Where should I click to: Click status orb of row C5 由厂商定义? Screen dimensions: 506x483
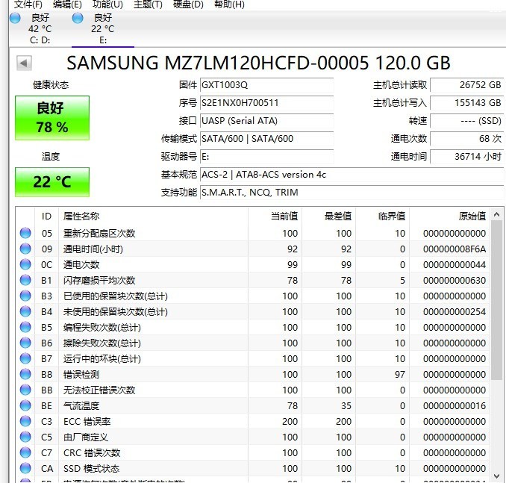tap(25, 437)
